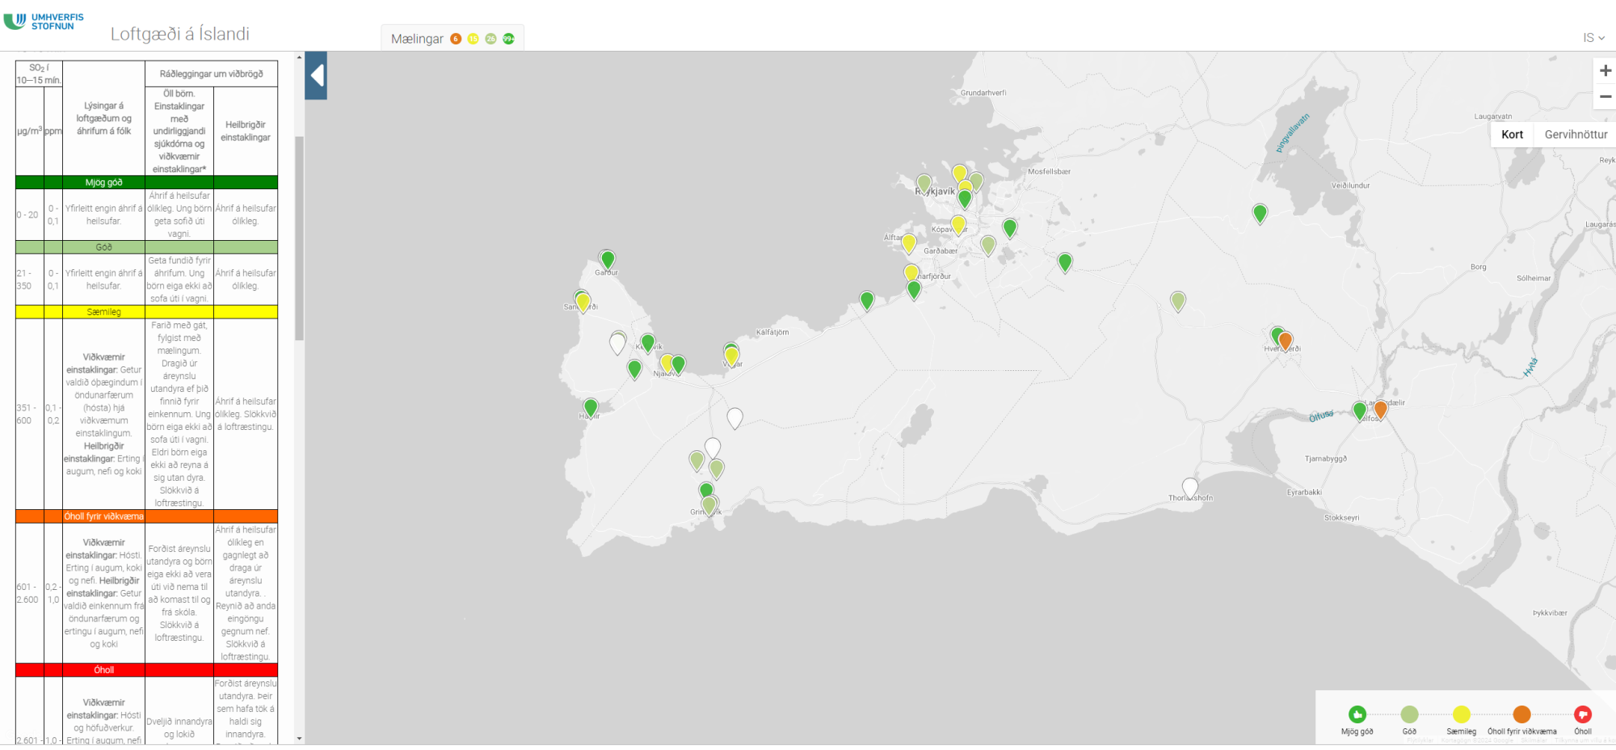1616x750 pixels.
Task: Click the Heilbrigðir einstaklingar column header
Action: pos(246,131)
